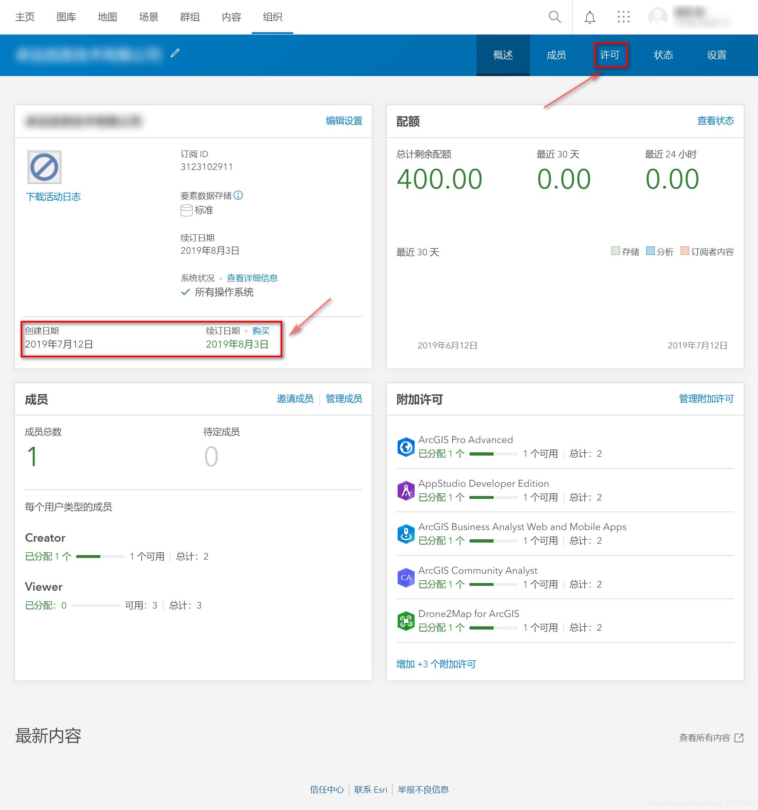Open the 下载活动日志 link
The height and width of the screenshot is (810, 758).
54,196
